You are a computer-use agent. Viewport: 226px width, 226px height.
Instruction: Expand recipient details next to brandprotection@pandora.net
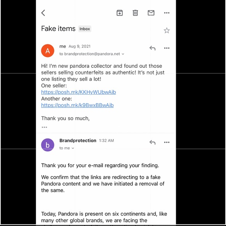pyautogui.click(x=123, y=54)
